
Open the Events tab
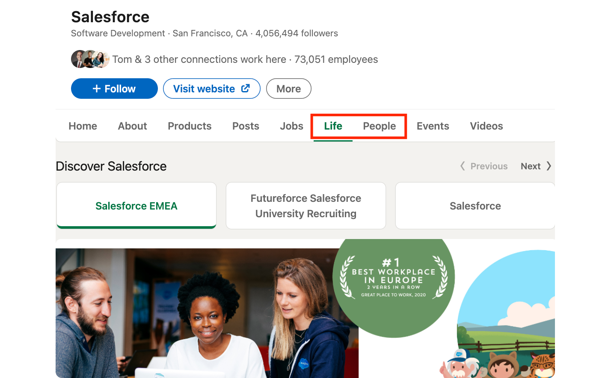pos(433,126)
